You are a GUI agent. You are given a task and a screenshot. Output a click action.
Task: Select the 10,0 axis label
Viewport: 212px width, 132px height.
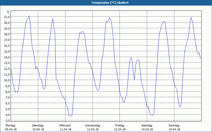(7, 80)
